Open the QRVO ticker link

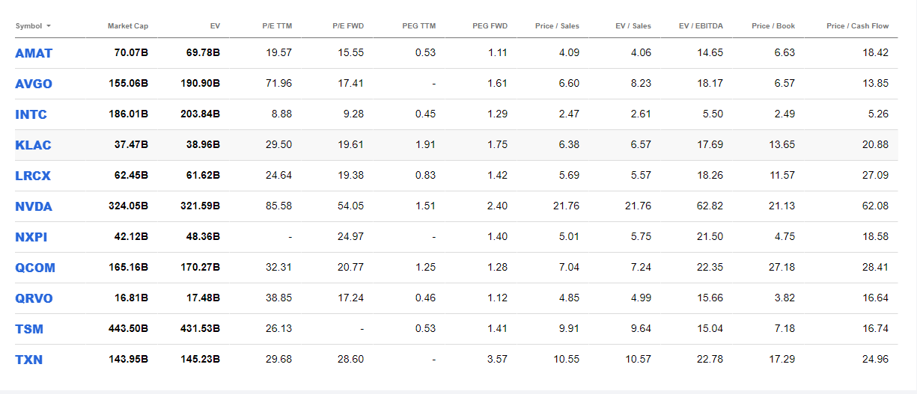click(x=34, y=298)
